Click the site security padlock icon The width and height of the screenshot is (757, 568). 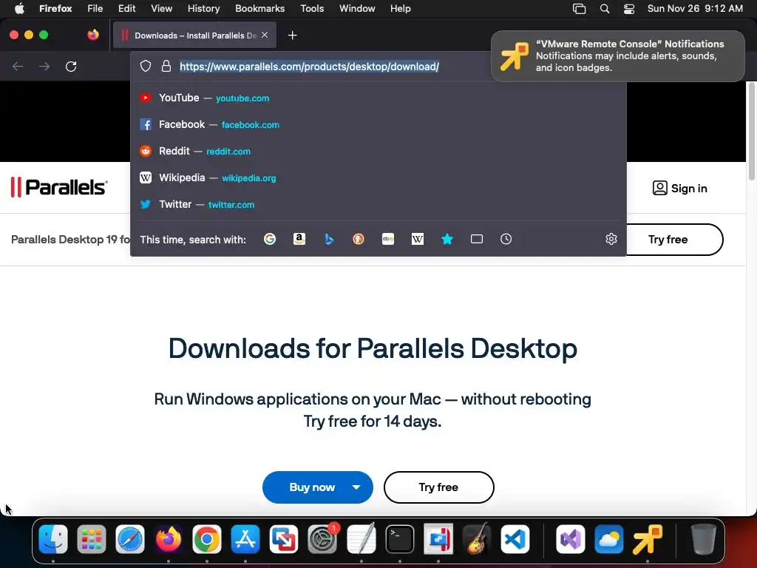click(166, 66)
